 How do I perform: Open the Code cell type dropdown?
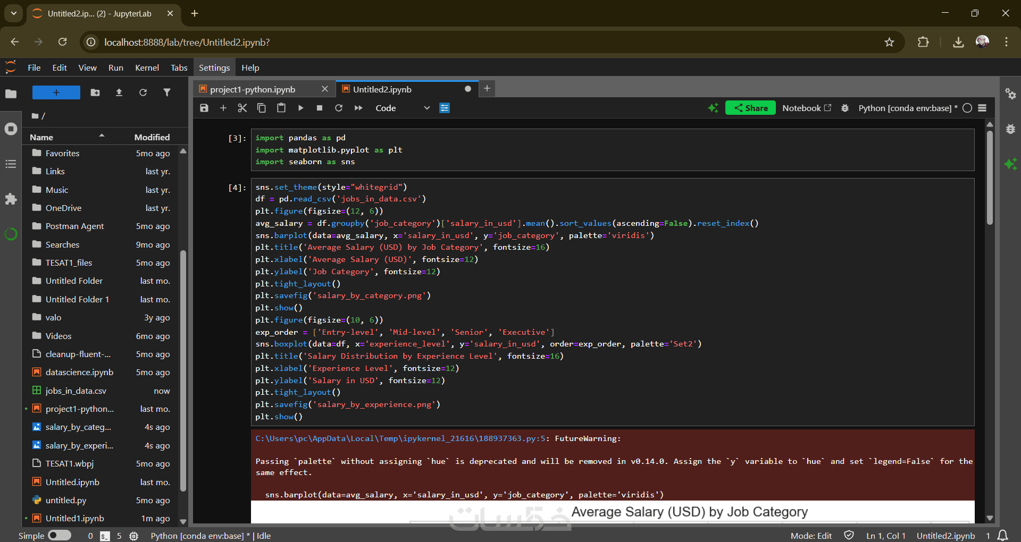(402, 108)
